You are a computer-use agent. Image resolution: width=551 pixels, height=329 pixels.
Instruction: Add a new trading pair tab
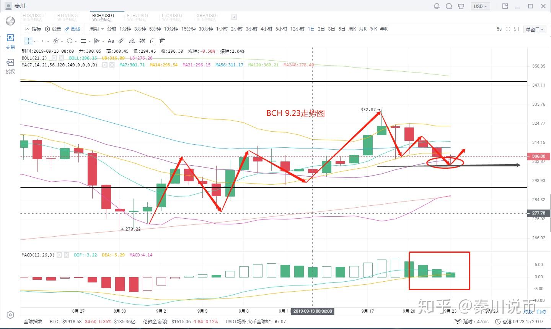coord(234,17)
